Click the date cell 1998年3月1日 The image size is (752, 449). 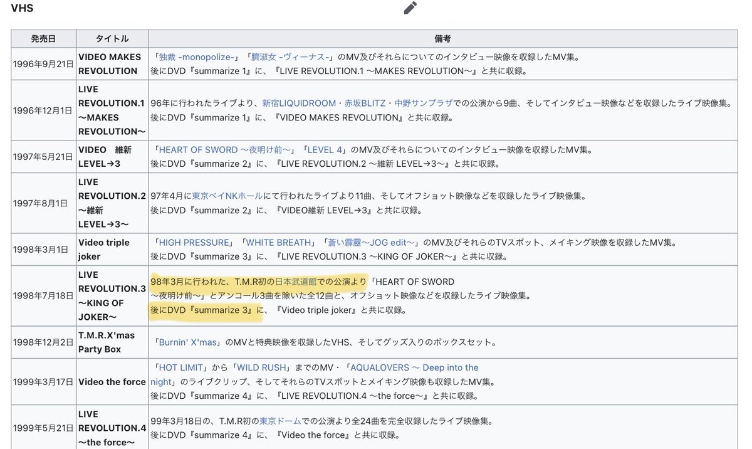pyautogui.click(x=44, y=250)
